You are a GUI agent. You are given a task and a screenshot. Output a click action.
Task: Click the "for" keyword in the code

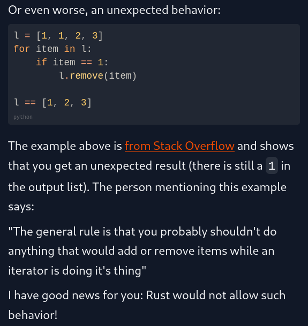point(21,49)
